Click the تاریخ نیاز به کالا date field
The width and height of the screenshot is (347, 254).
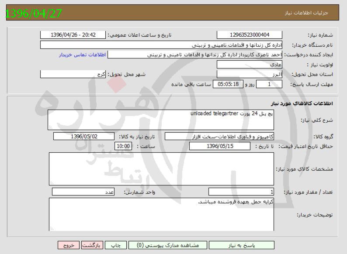(x=83, y=137)
